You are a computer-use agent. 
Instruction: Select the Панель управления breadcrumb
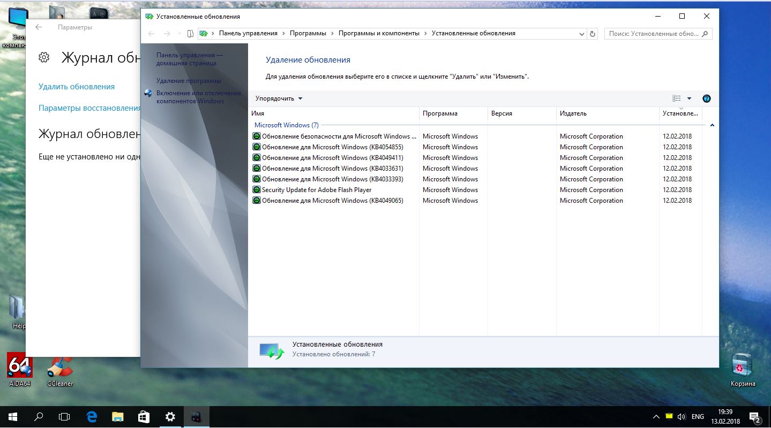point(248,33)
